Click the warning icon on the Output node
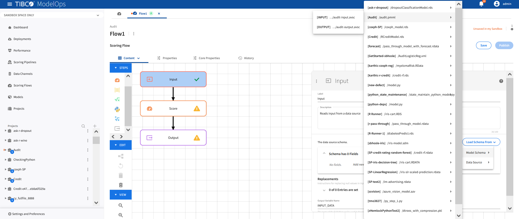 [x=197, y=138]
